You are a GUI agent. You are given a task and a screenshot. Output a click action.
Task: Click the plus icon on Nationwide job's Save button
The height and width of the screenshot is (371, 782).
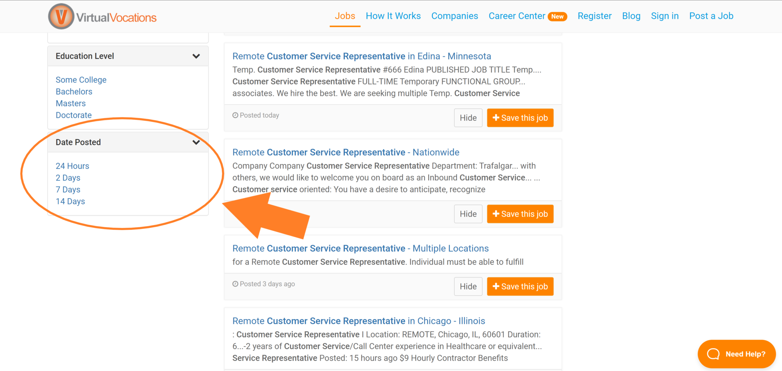496,214
